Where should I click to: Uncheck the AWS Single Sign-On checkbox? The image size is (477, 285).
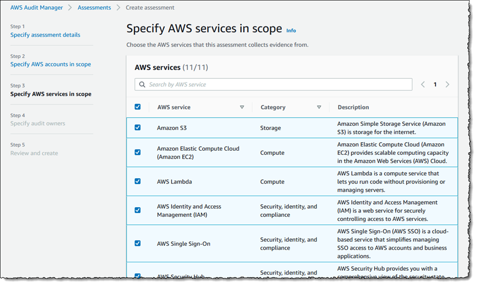tap(137, 243)
